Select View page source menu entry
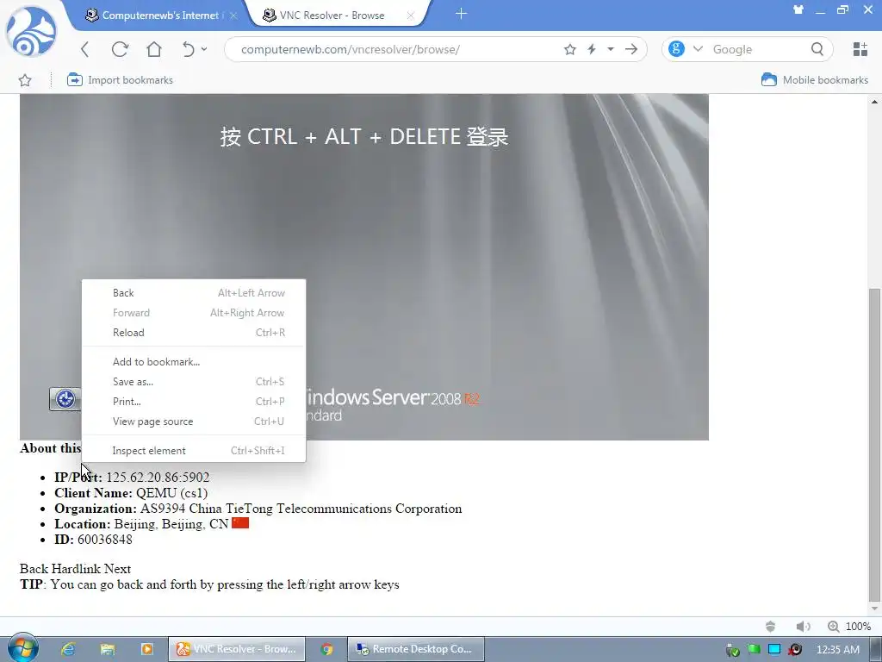 click(x=194, y=422)
